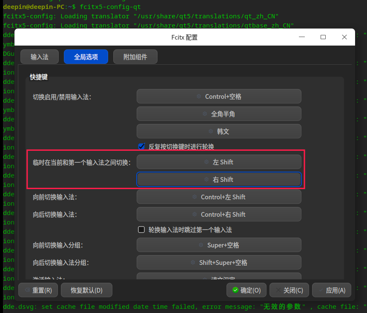Click the gear icon beside 韩文
Image resolution: width=367 pixels, height=313 pixels.
(x=211, y=131)
